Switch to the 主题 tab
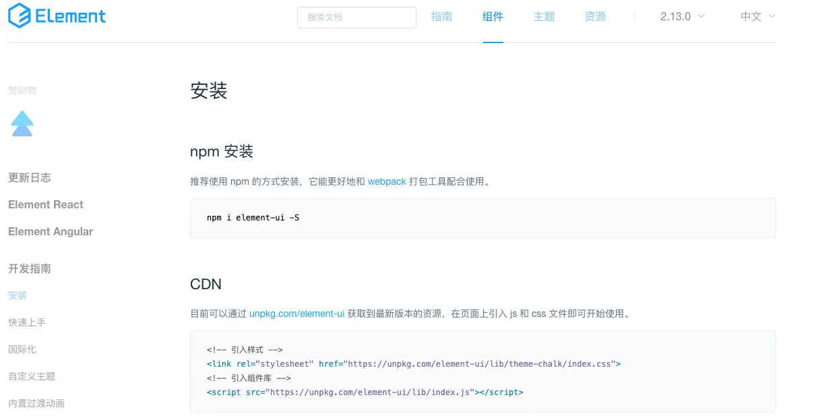816x418 pixels. (x=544, y=17)
